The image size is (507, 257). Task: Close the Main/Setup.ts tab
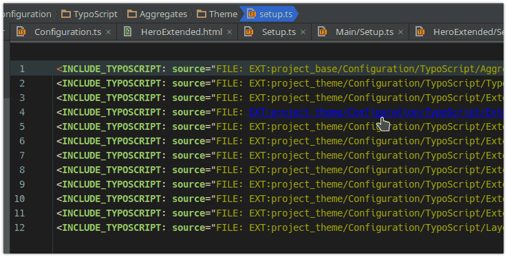point(400,32)
